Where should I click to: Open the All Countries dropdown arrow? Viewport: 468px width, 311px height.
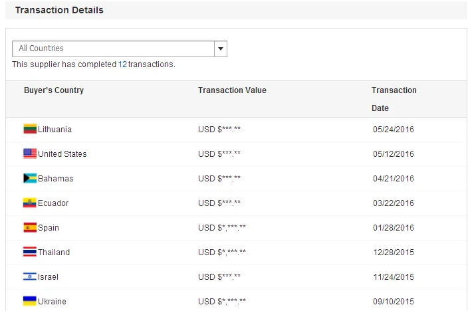coord(221,49)
